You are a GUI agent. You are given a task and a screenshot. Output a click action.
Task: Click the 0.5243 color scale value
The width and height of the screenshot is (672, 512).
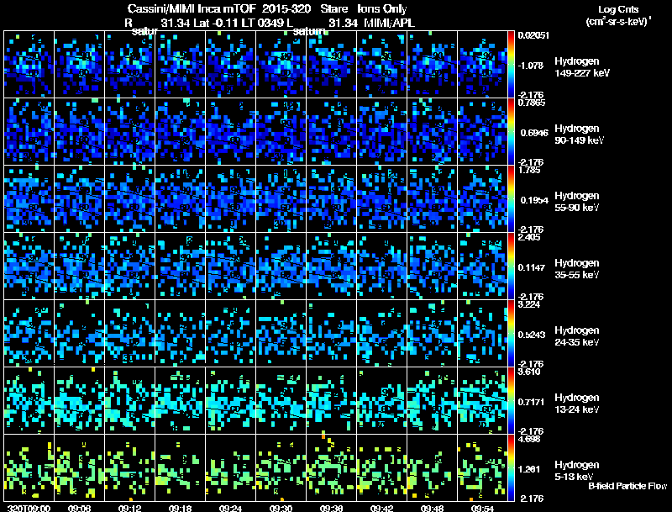click(532, 335)
